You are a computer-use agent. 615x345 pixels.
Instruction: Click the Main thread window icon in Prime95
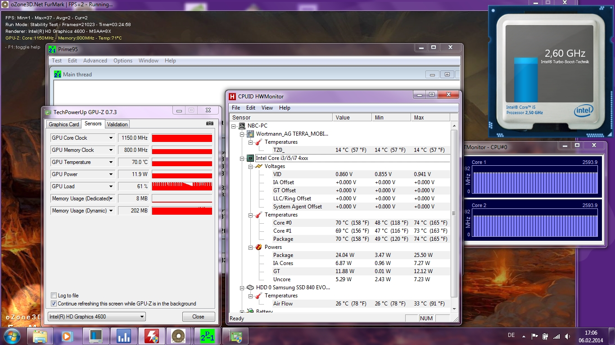(58, 74)
